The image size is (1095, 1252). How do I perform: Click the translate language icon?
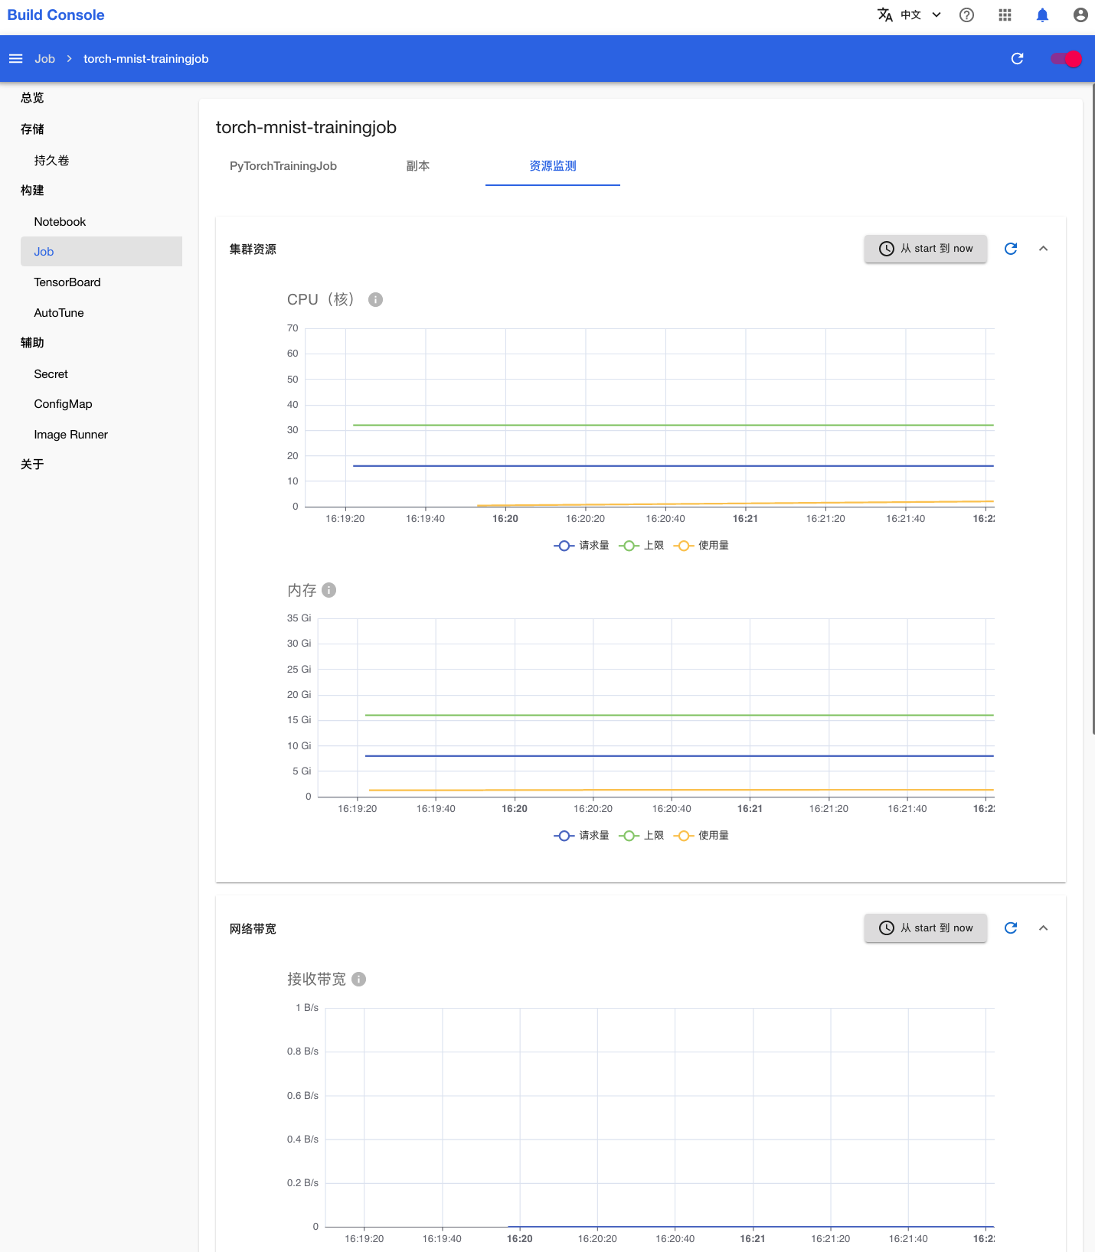[885, 15]
